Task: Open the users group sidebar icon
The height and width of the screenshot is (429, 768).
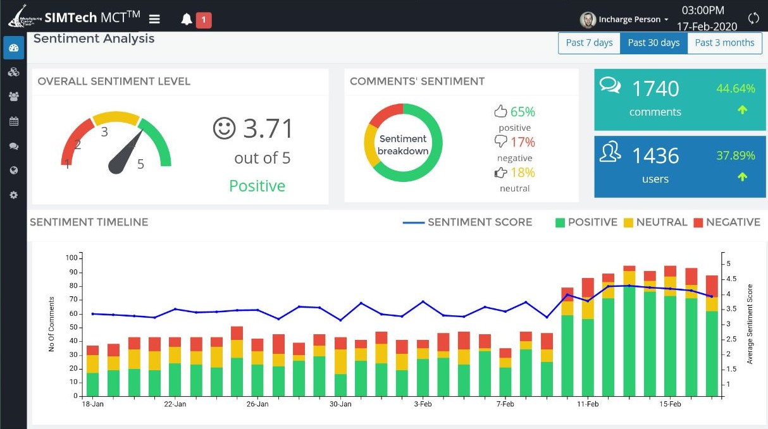Action: click(13, 97)
